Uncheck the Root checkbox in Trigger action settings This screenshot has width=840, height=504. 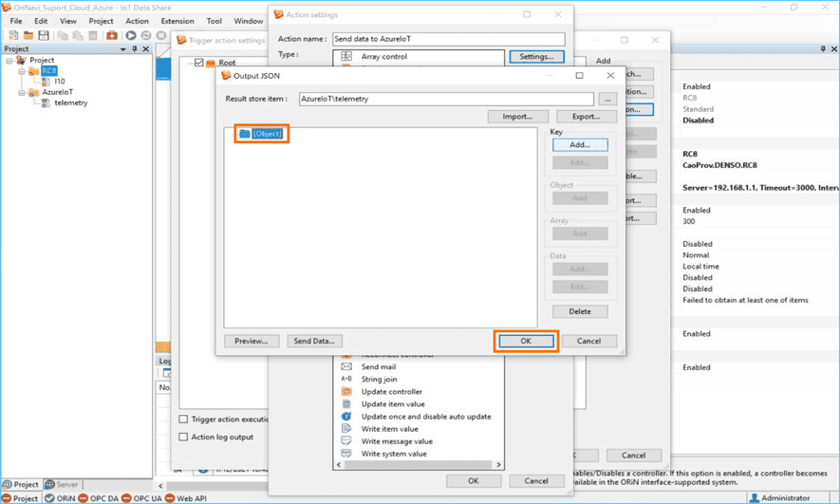coord(198,63)
